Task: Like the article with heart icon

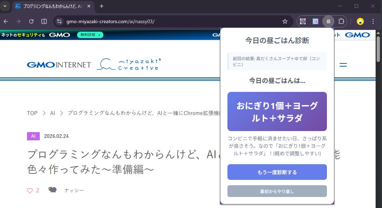Action: [x=30, y=191]
